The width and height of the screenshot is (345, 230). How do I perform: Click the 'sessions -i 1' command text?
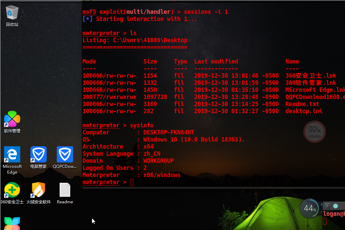pyautogui.click(x=206, y=12)
